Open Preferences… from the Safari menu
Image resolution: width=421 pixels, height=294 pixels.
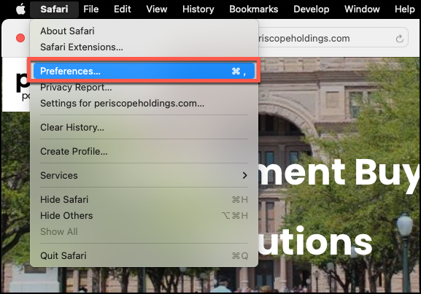pos(144,71)
